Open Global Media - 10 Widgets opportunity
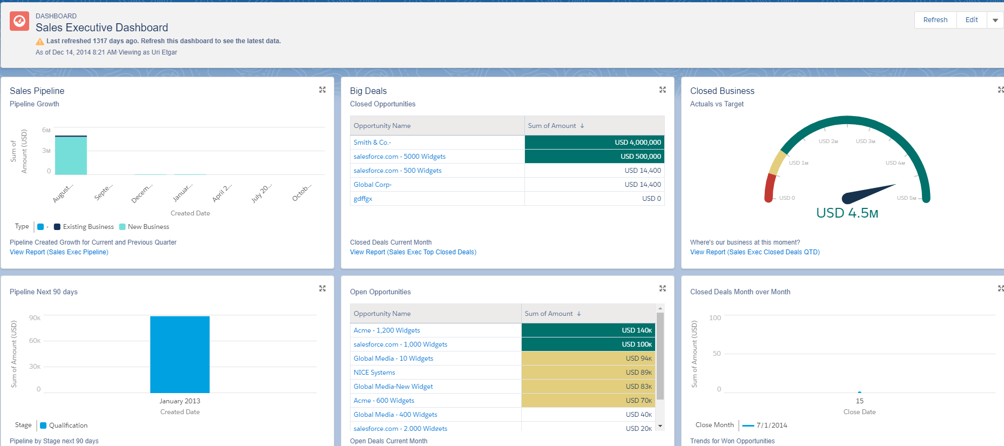Viewport: 1004px width, 446px height. [393, 359]
